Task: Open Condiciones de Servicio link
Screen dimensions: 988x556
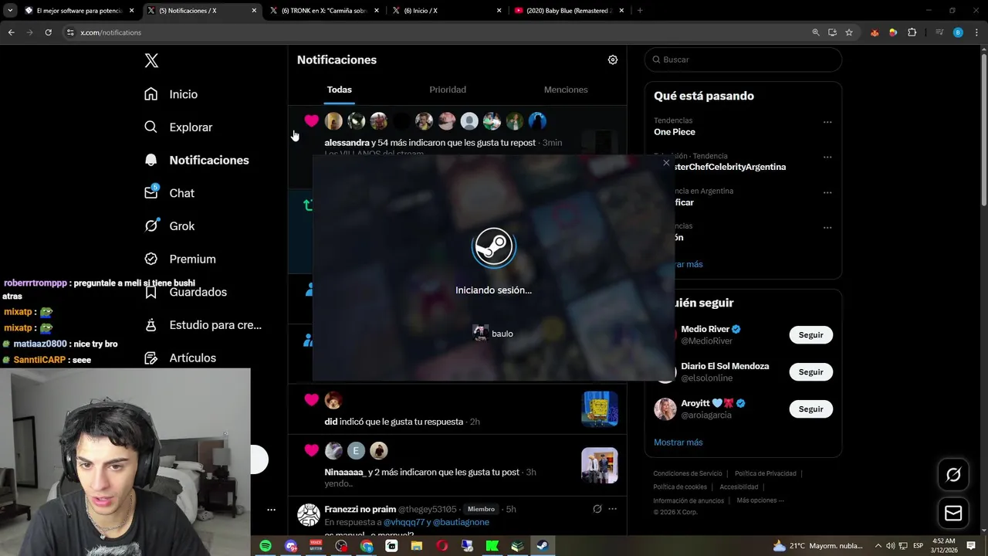Action: click(688, 473)
